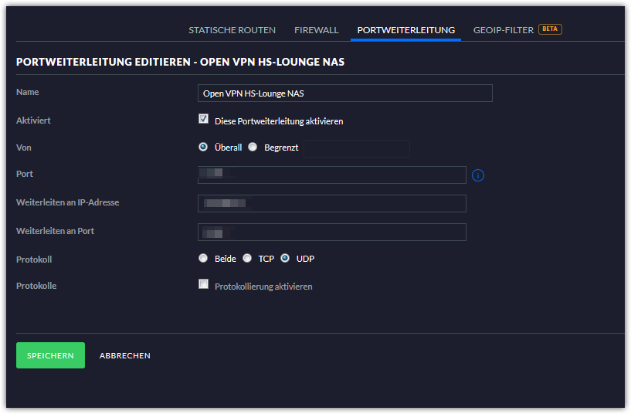Enable the Protokollierung aktivieren checkbox
This screenshot has height=414, width=631.
click(203, 284)
